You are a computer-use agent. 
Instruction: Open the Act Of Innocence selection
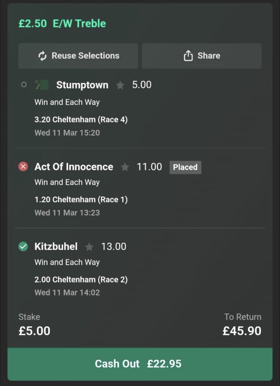click(x=74, y=167)
